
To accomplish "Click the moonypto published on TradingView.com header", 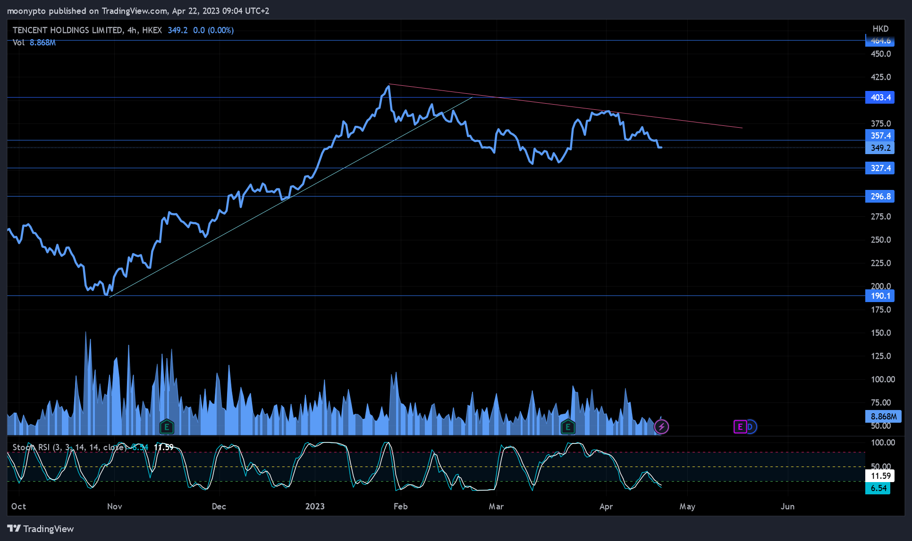I will [x=138, y=11].
